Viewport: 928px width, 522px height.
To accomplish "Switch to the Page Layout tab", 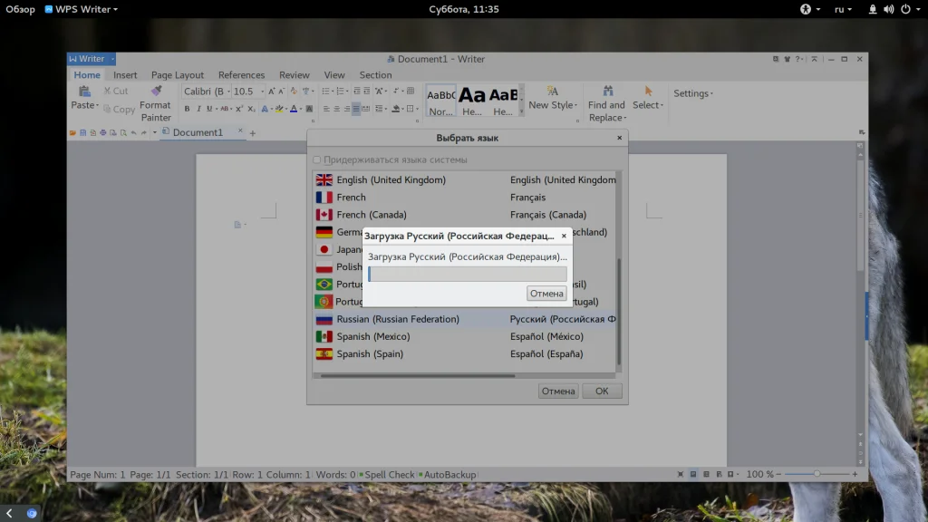I will click(x=178, y=75).
